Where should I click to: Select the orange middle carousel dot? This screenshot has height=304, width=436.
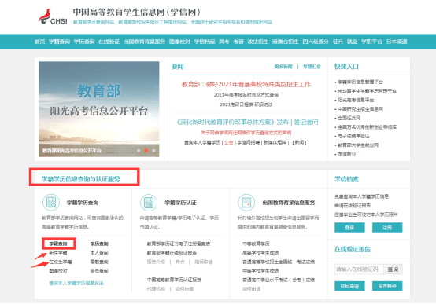coord(146,151)
